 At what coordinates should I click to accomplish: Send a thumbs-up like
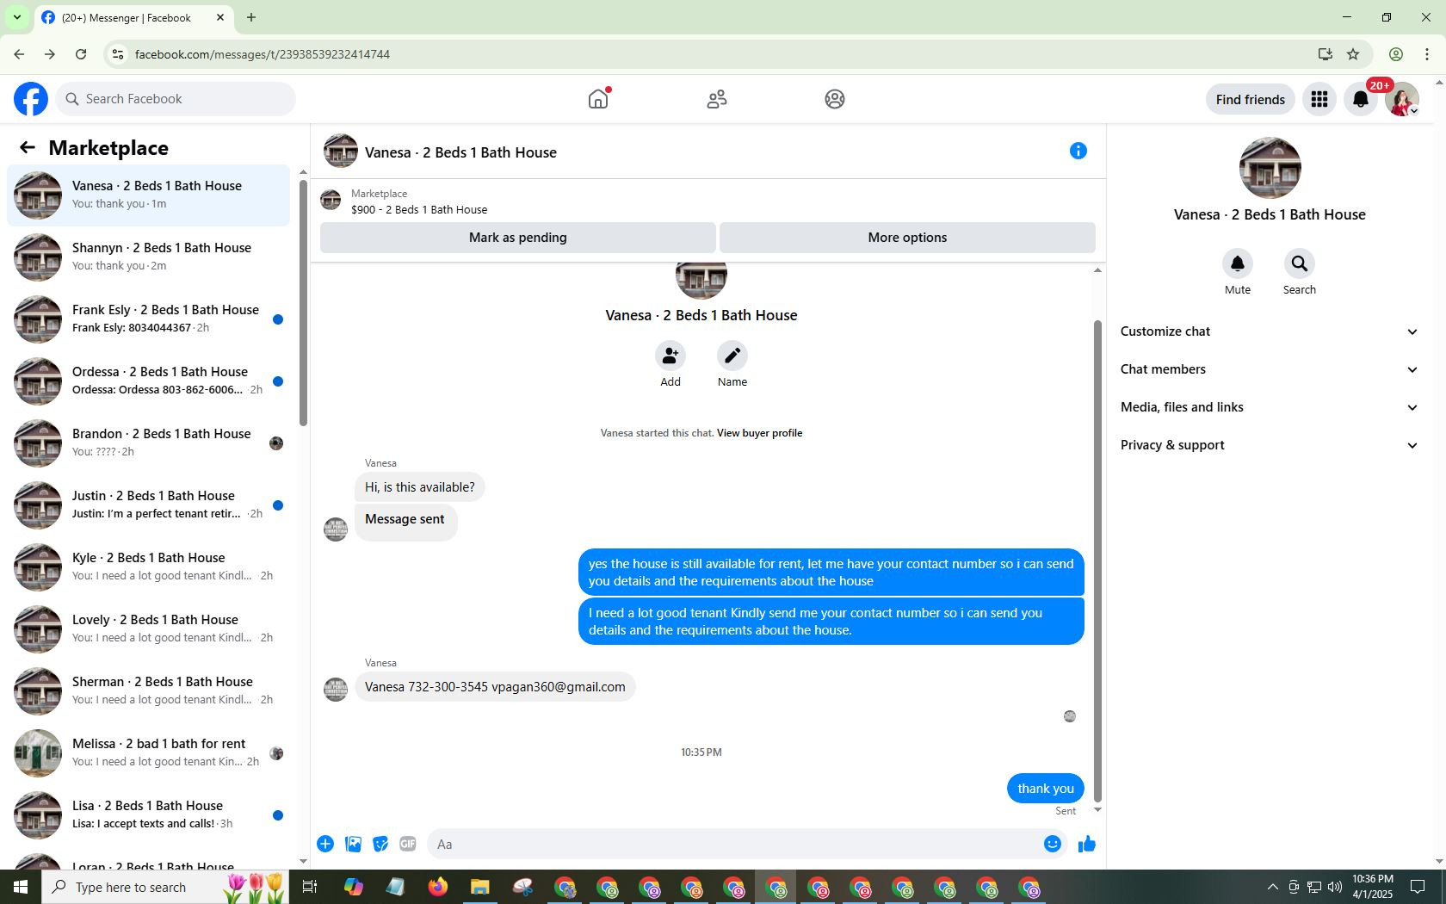coord(1086,844)
